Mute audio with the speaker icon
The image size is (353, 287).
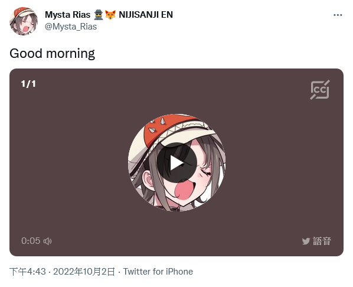pos(47,241)
